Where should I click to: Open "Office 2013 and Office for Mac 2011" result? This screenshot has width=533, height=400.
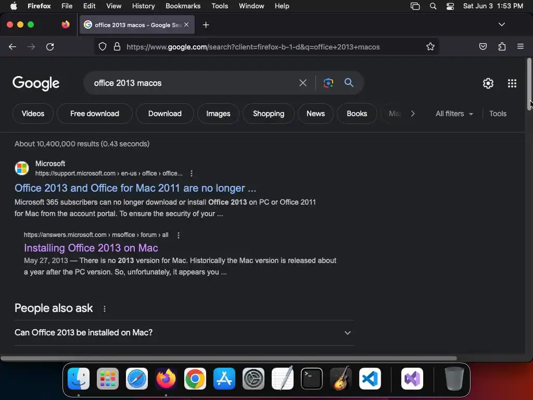135,188
